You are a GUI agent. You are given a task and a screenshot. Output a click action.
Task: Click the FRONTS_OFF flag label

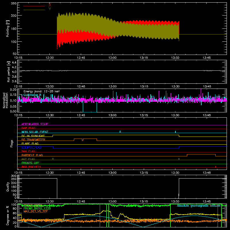pyautogui.click(x=30, y=163)
